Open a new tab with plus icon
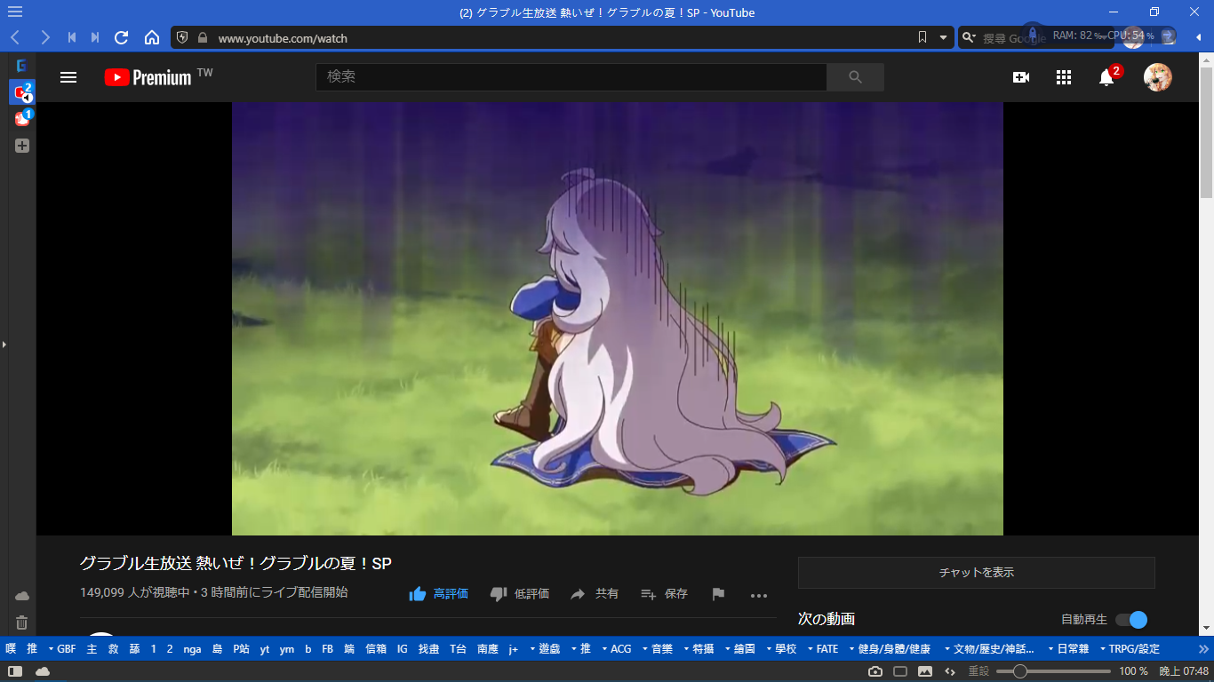Screen dimensions: 1214x682 coord(22,145)
